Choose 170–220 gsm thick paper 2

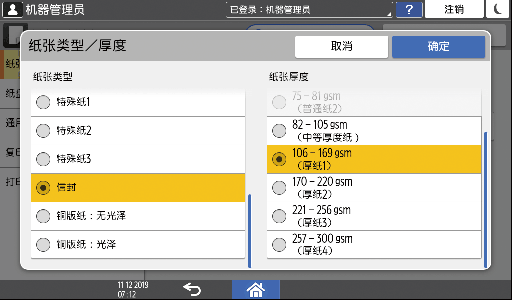point(374,188)
